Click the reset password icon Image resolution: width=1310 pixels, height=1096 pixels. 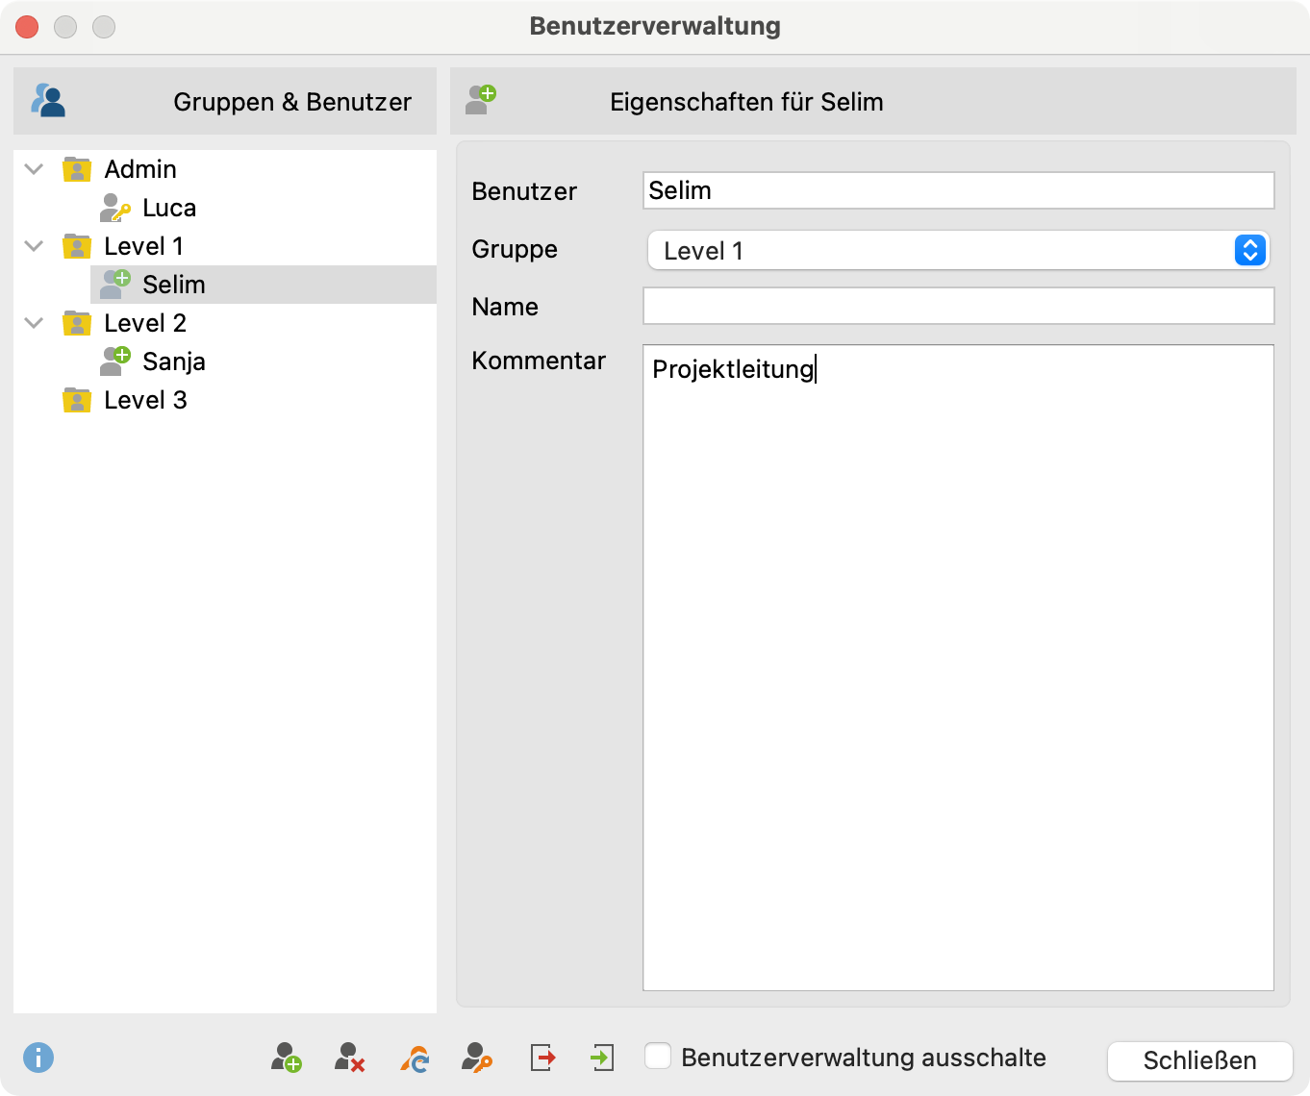point(415,1058)
